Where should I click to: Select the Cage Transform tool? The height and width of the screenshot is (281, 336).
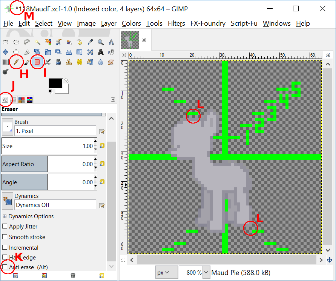90,52
